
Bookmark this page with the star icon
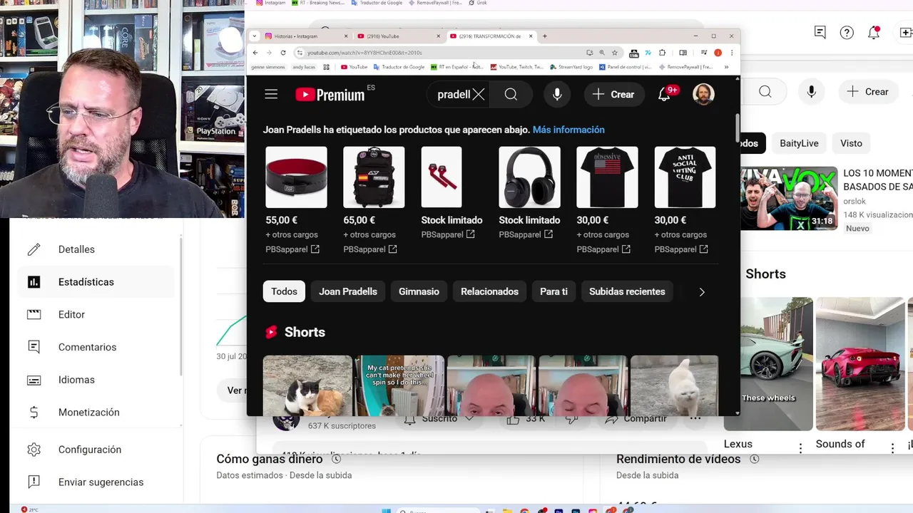click(x=614, y=53)
